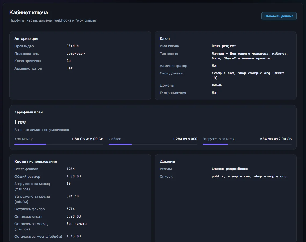The width and height of the screenshot is (306, 242).
Task: Click the tariff plan's Загружено за месяц progress bar
Action: [x=247, y=144]
